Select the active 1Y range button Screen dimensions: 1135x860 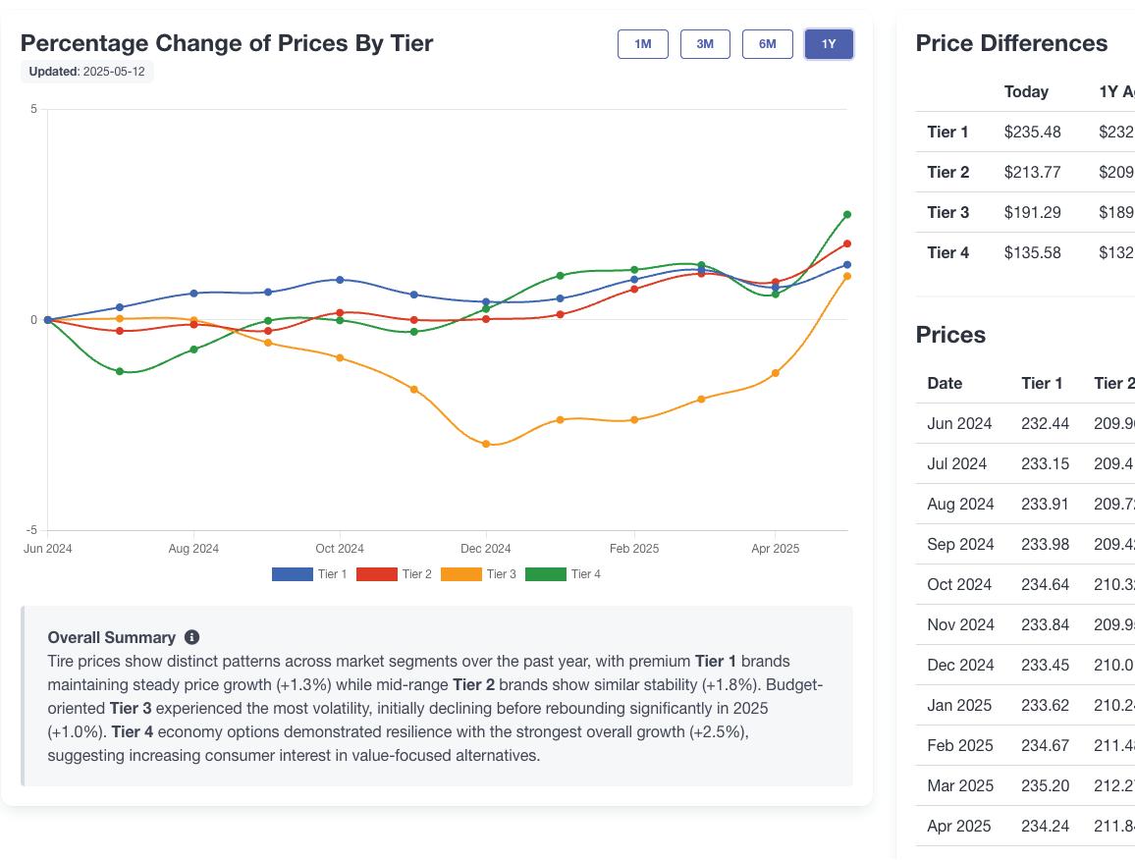[x=829, y=44]
